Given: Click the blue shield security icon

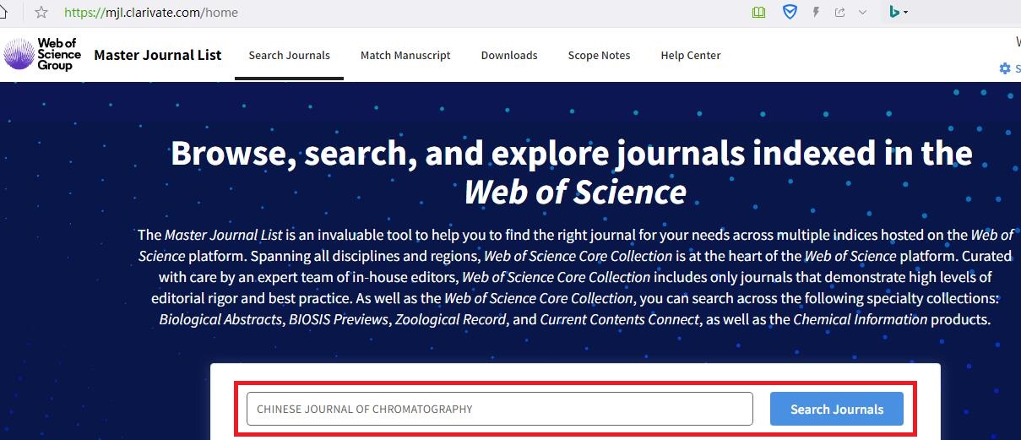Looking at the screenshot, I should [789, 13].
